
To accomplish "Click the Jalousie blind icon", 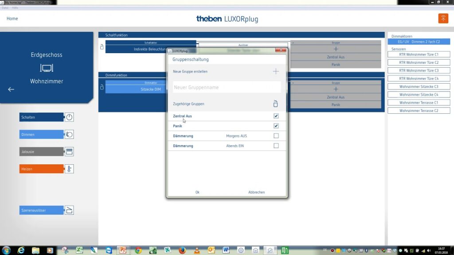I will (x=69, y=151).
